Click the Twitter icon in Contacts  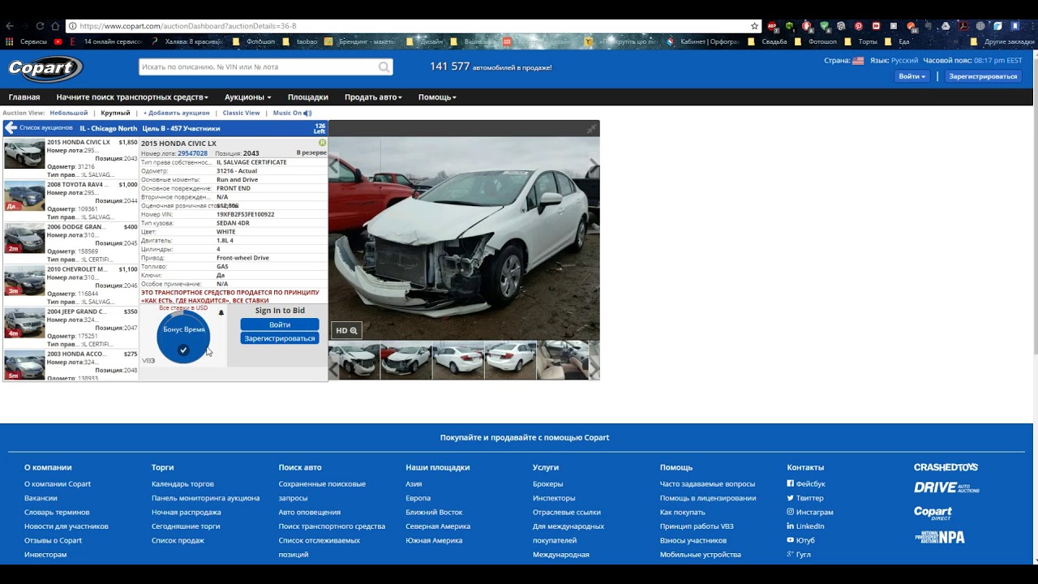coord(791,498)
